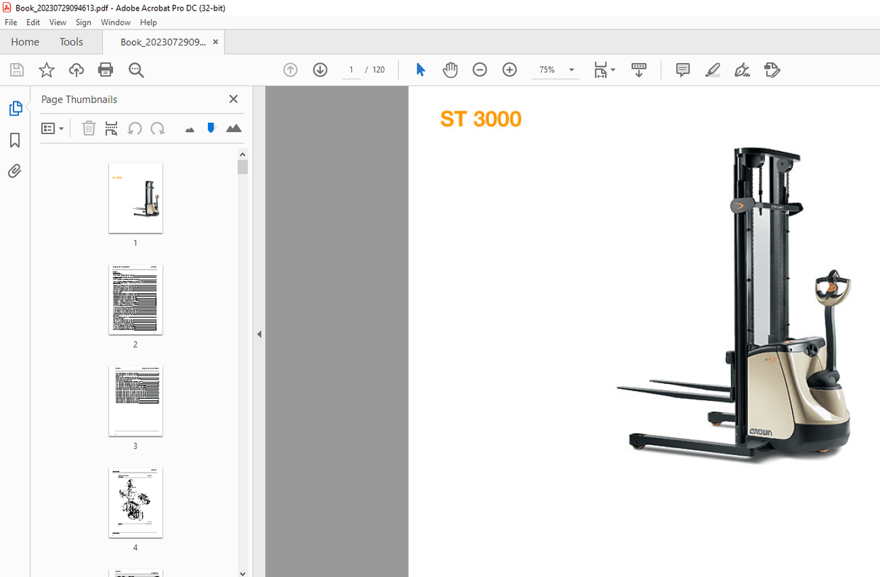Image resolution: width=880 pixels, height=577 pixels.
Task: Enable small thumbnail size
Action: [189, 128]
